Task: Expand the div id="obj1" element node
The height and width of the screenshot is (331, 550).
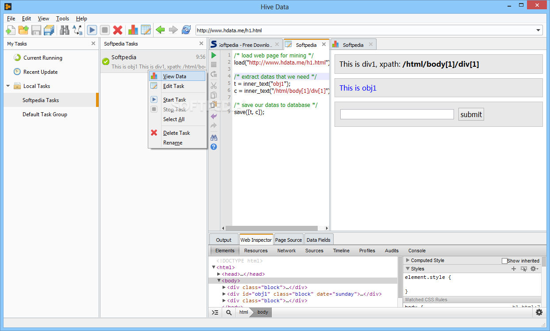Action: 224,294
